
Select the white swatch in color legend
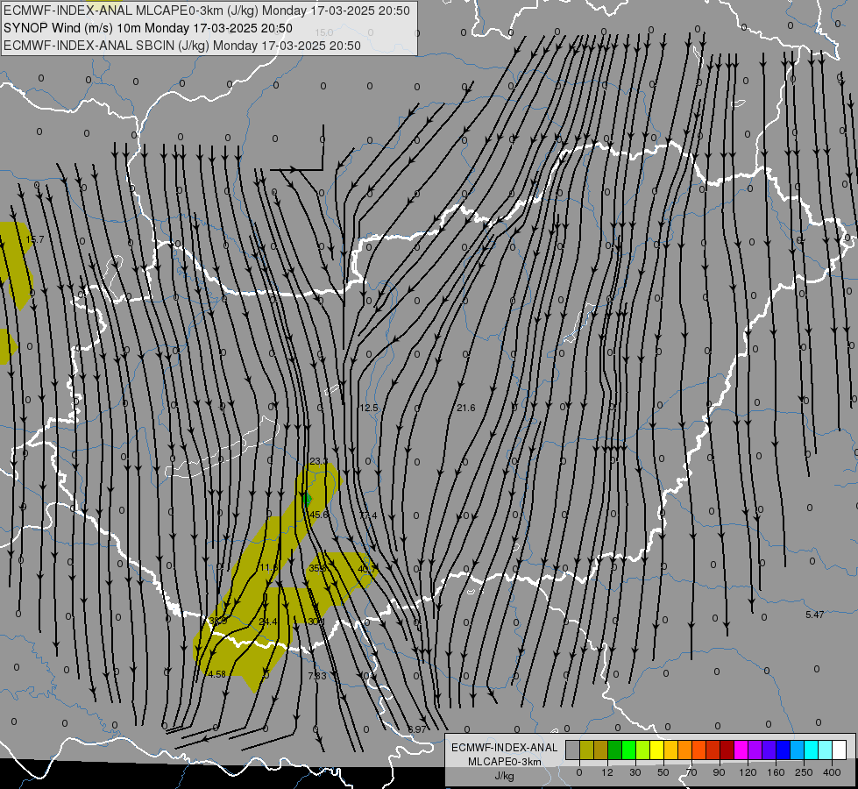[839, 750]
